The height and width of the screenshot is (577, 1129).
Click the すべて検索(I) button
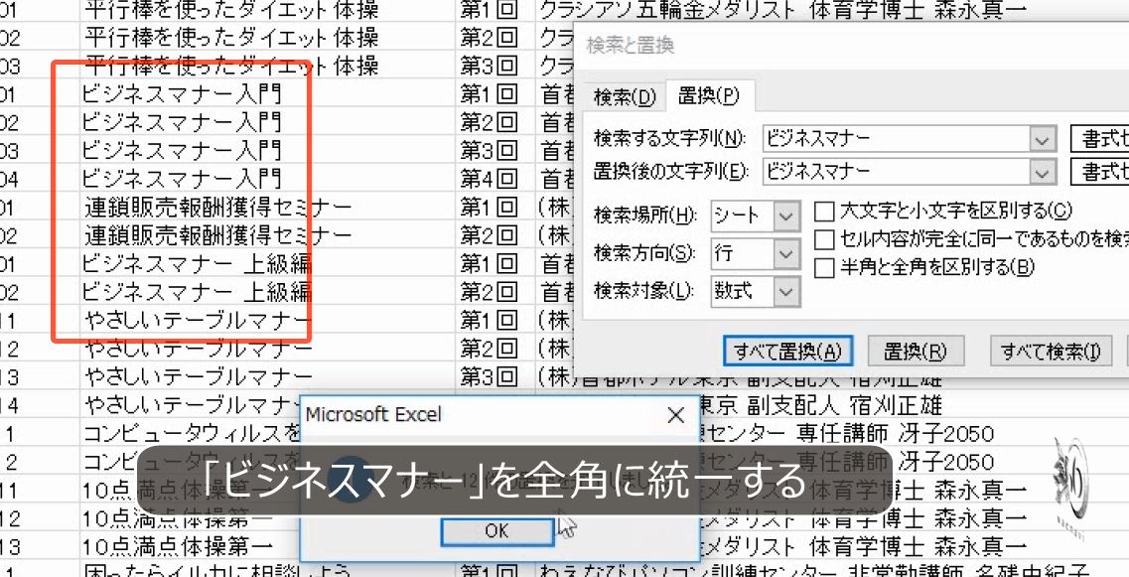click(x=1051, y=352)
